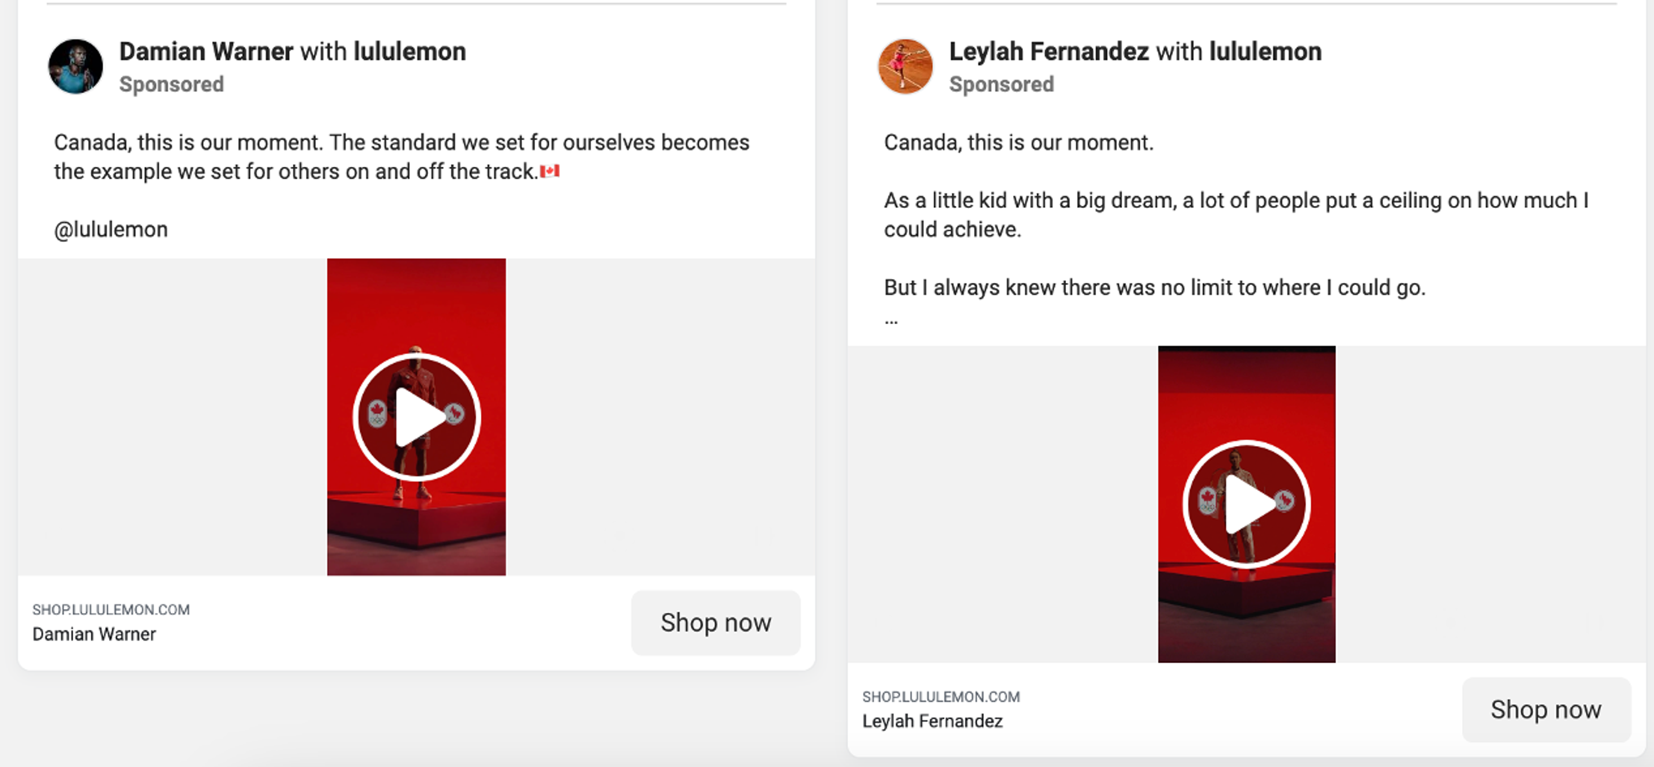The height and width of the screenshot is (767, 1654).
Task: Open the lululemon page from Damian's post header
Action: click(x=409, y=51)
